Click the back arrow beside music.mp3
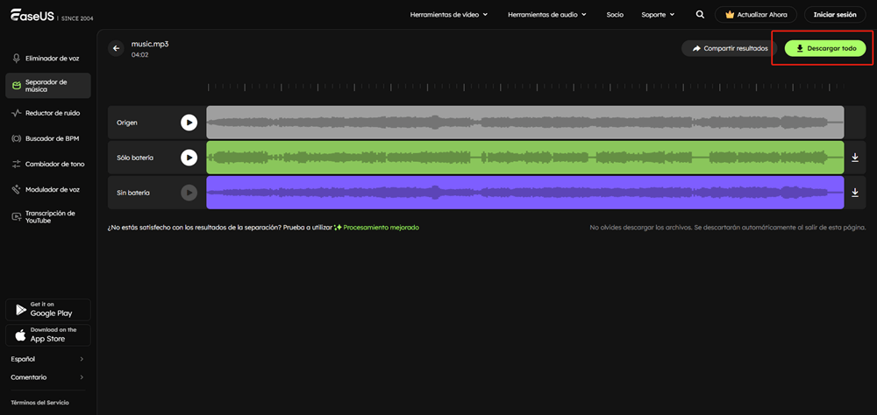The height and width of the screenshot is (415, 877). (x=116, y=49)
